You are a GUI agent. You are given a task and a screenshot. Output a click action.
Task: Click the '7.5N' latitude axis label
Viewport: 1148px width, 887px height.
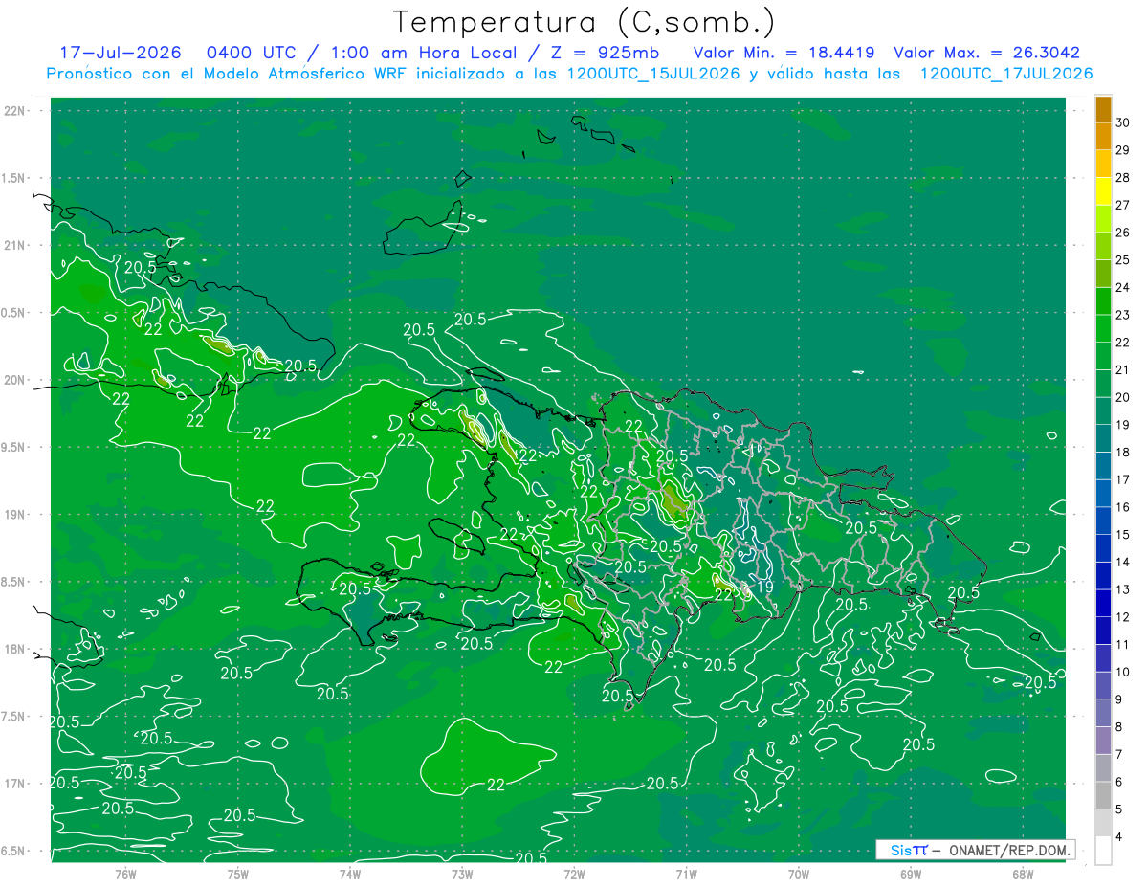(x=14, y=716)
